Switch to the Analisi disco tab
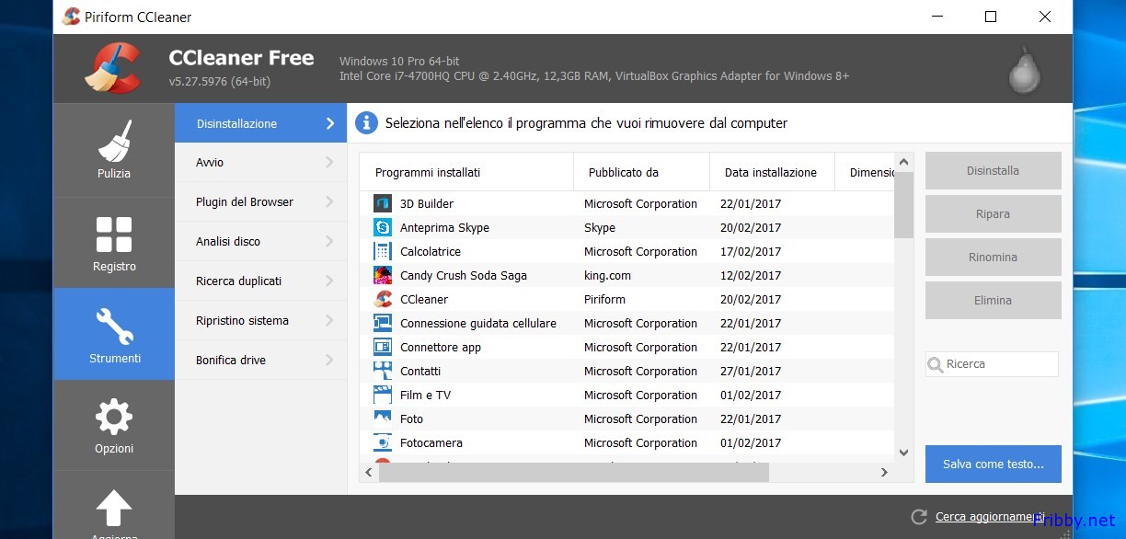1126x539 pixels. [260, 242]
